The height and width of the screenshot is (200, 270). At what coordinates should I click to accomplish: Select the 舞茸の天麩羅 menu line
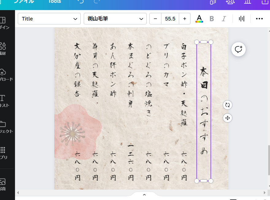[95, 70]
